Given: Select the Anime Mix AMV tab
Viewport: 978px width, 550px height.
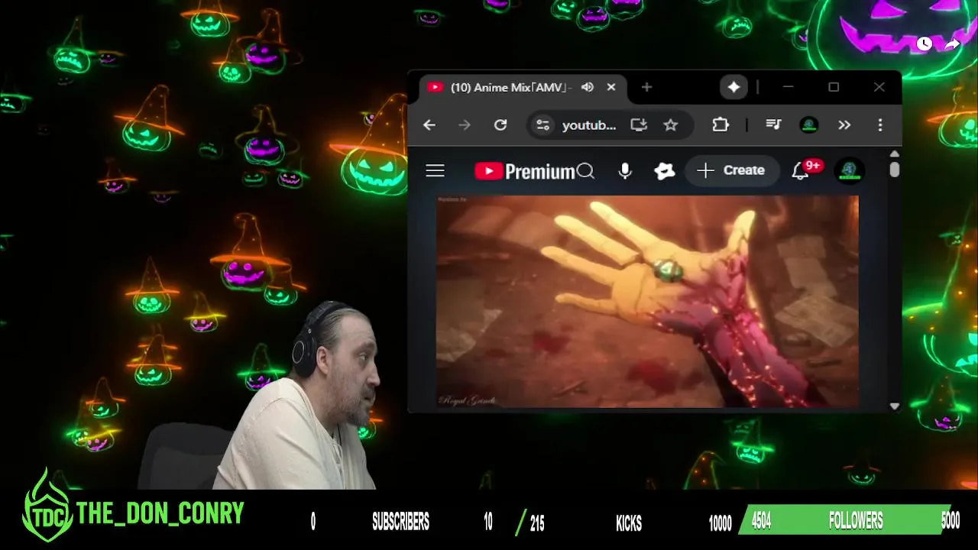Looking at the screenshot, I should pos(523,87).
